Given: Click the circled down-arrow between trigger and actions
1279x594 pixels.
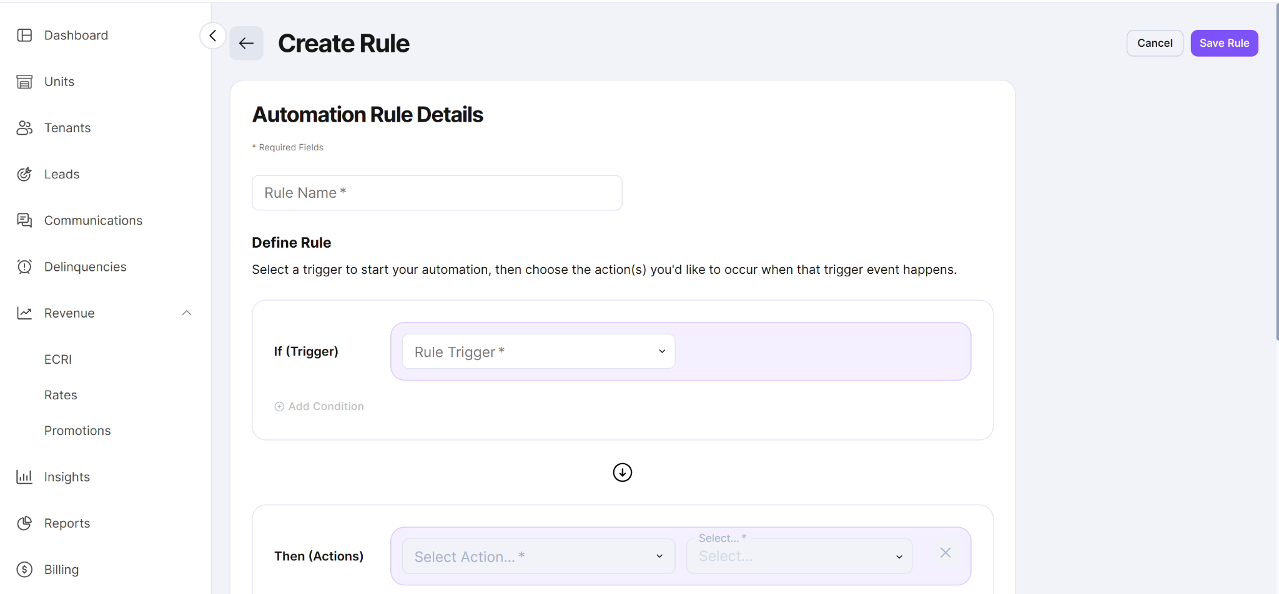Looking at the screenshot, I should (622, 472).
